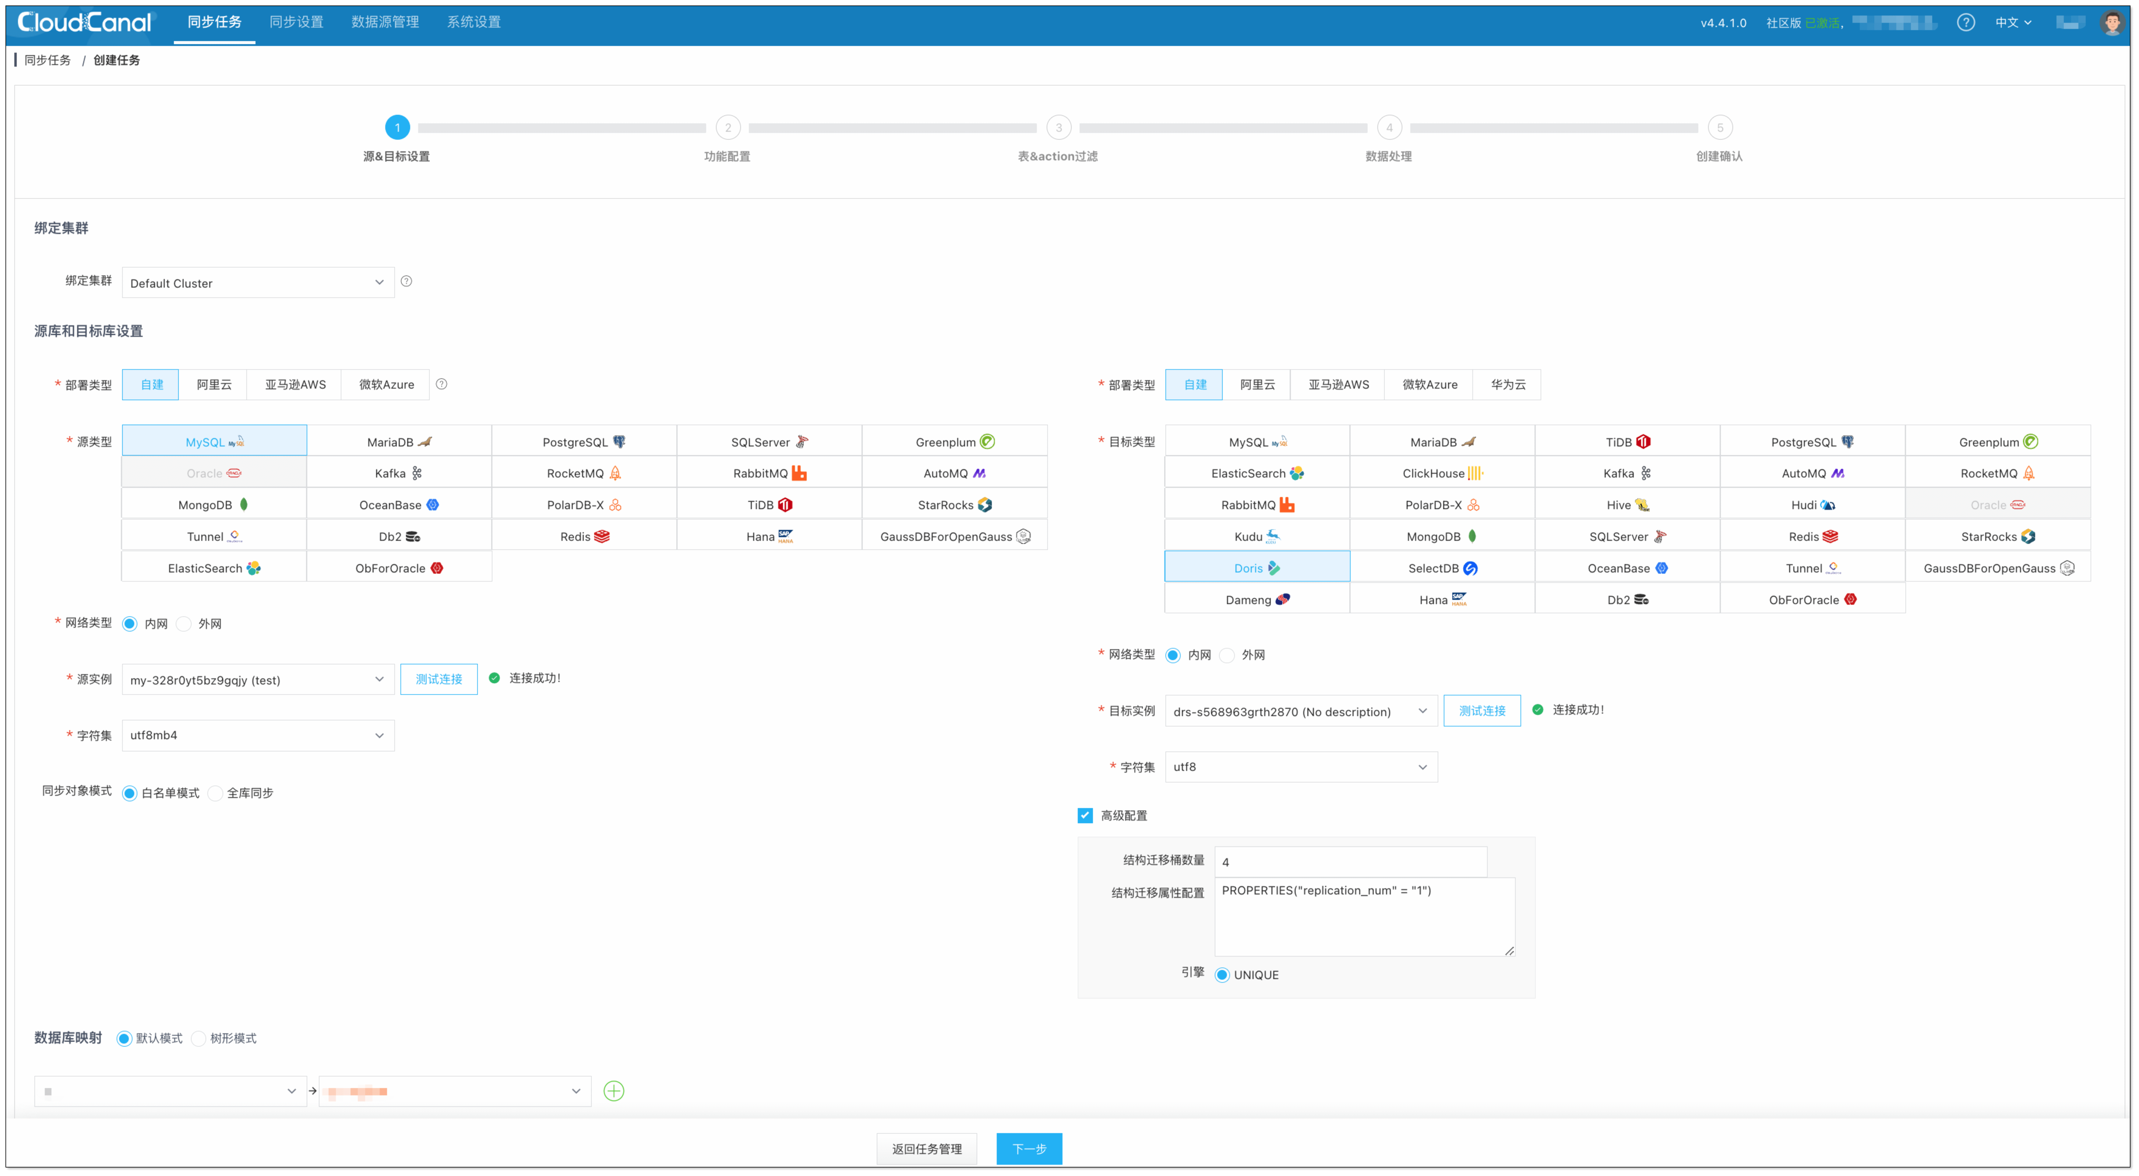Pick Kafka as source type

(x=399, y=473)
